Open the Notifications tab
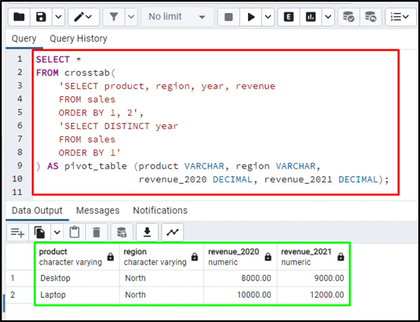The width and height of the screenshot is (420, 322). point(160,210)
